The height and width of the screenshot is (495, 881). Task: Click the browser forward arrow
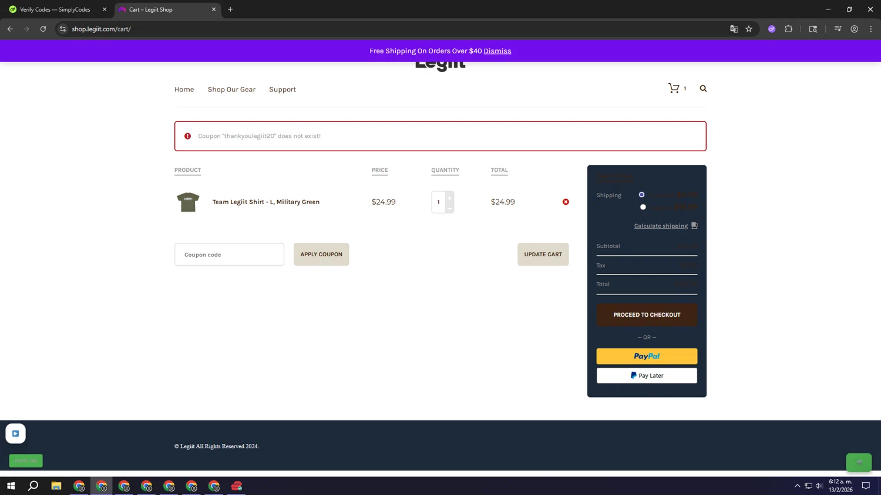click(x=26, y=29)
